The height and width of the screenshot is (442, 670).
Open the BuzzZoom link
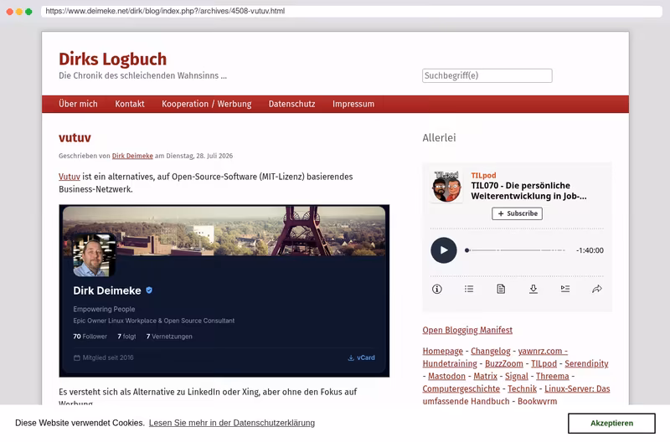coord(504,363)
